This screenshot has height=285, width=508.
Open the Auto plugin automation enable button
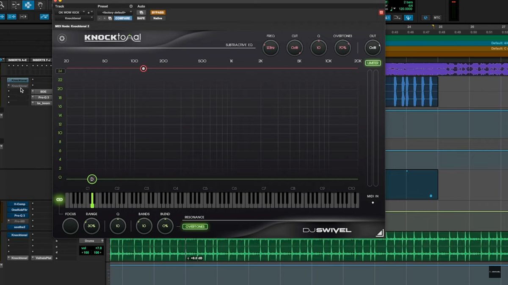pyautogui.click(x=141, y=13)
